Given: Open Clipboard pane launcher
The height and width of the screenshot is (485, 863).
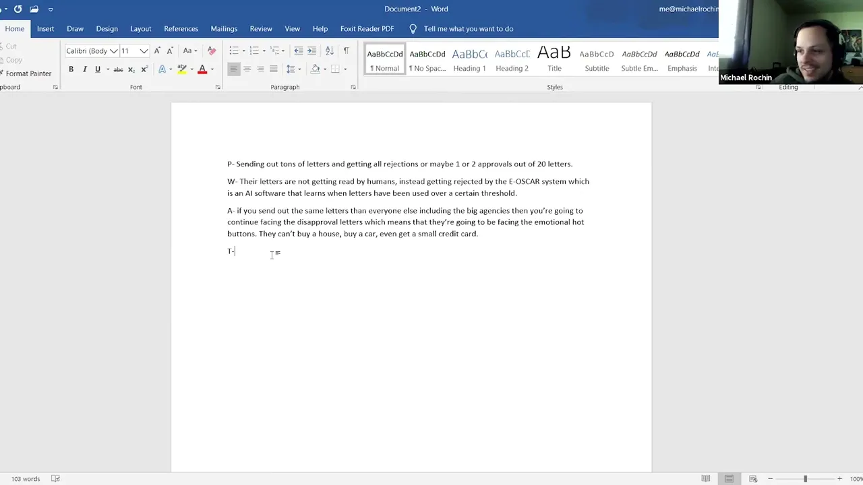Looking at the screenshot, I should coord(55,87).
